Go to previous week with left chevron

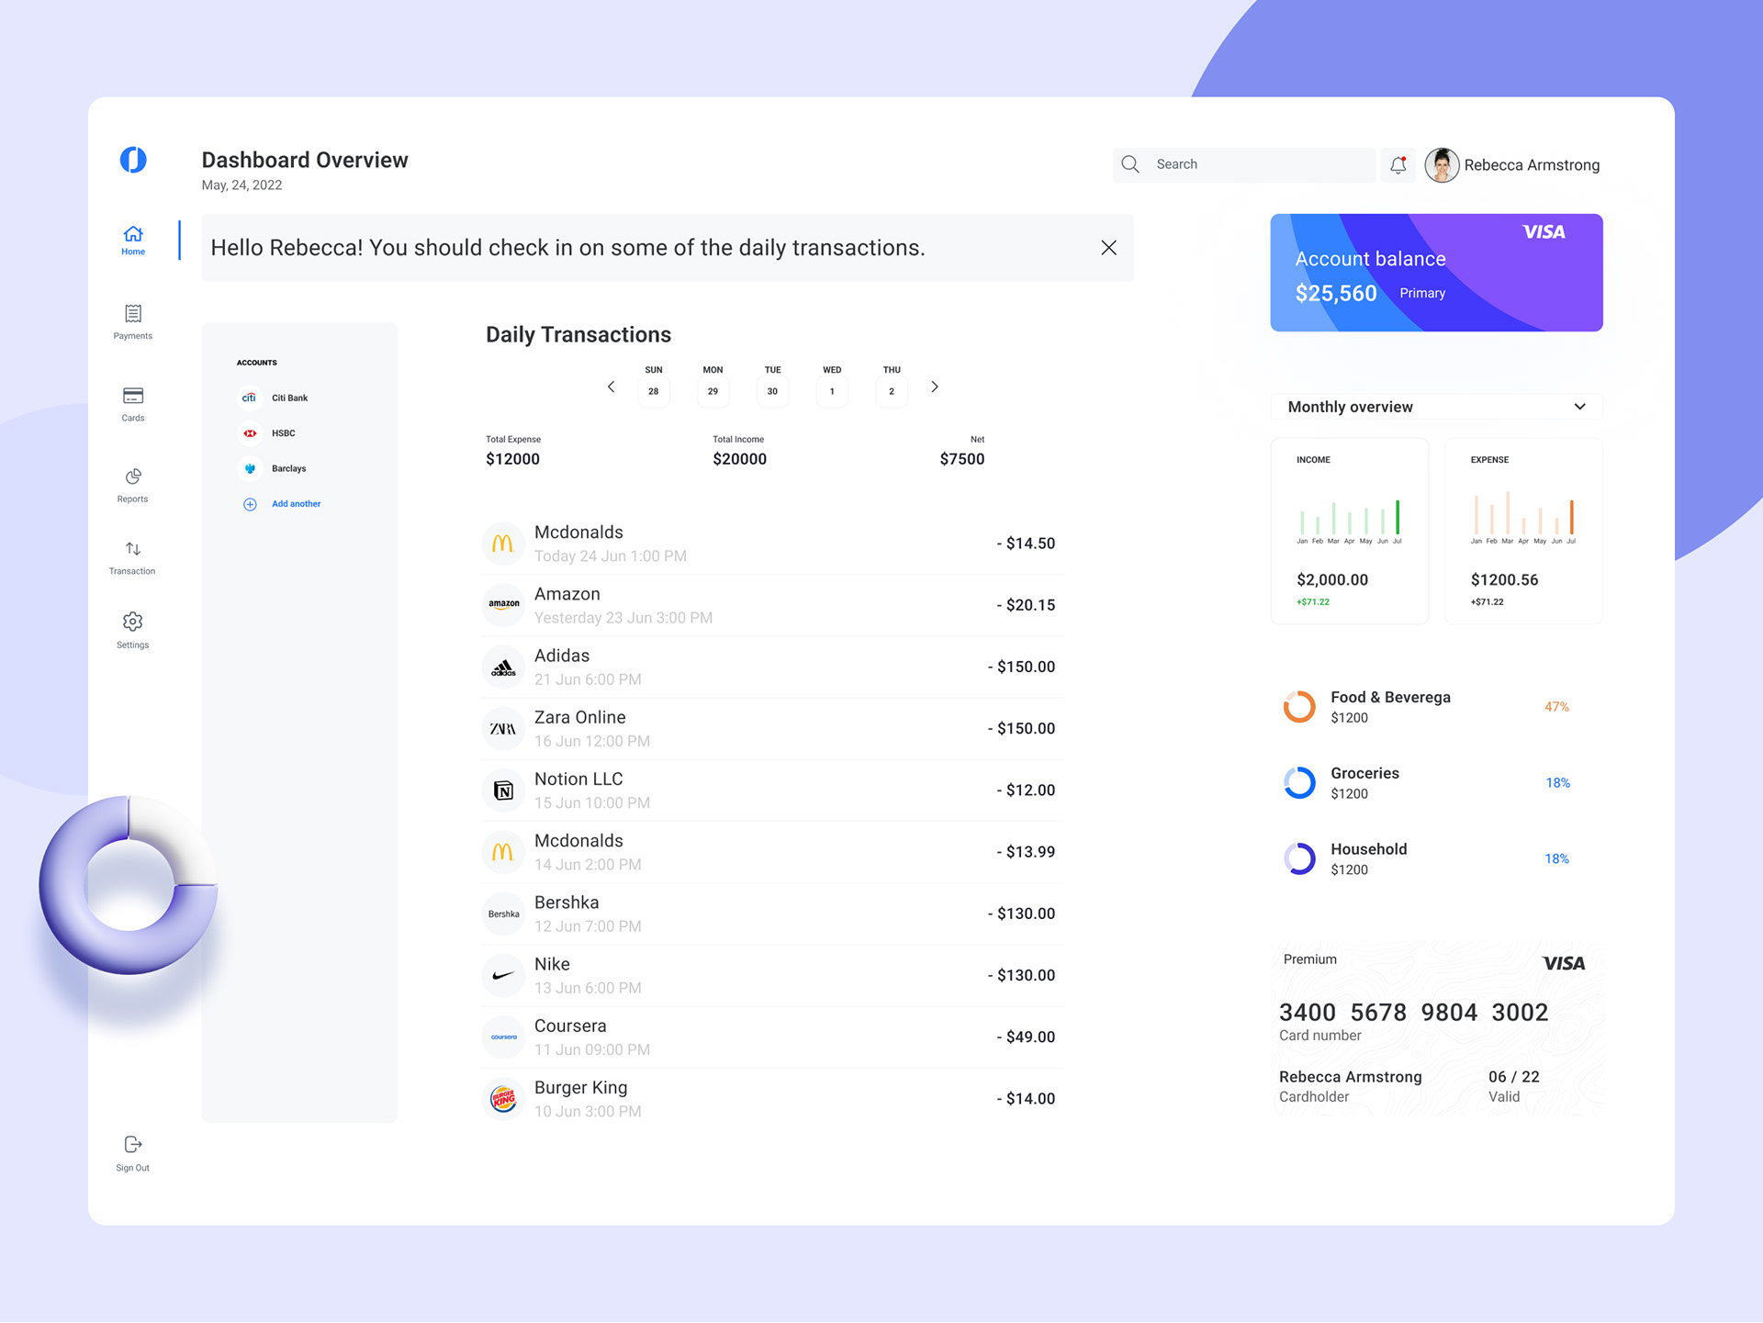[x=612, y=387]
